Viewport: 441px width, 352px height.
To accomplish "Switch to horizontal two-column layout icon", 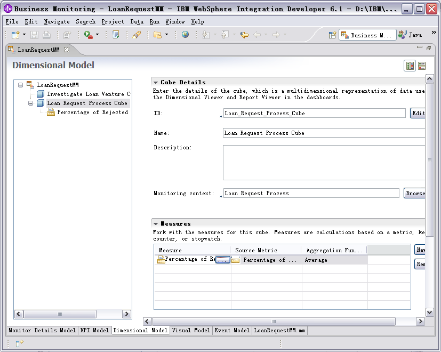I will click(x=410, y=66).
